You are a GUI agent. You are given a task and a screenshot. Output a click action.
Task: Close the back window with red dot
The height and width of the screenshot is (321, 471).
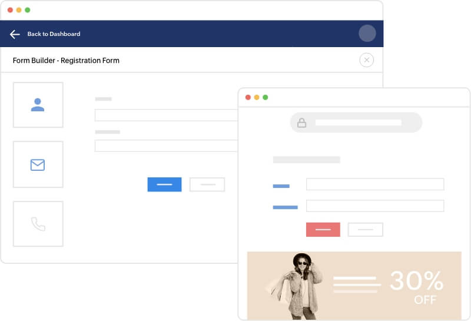10,10
